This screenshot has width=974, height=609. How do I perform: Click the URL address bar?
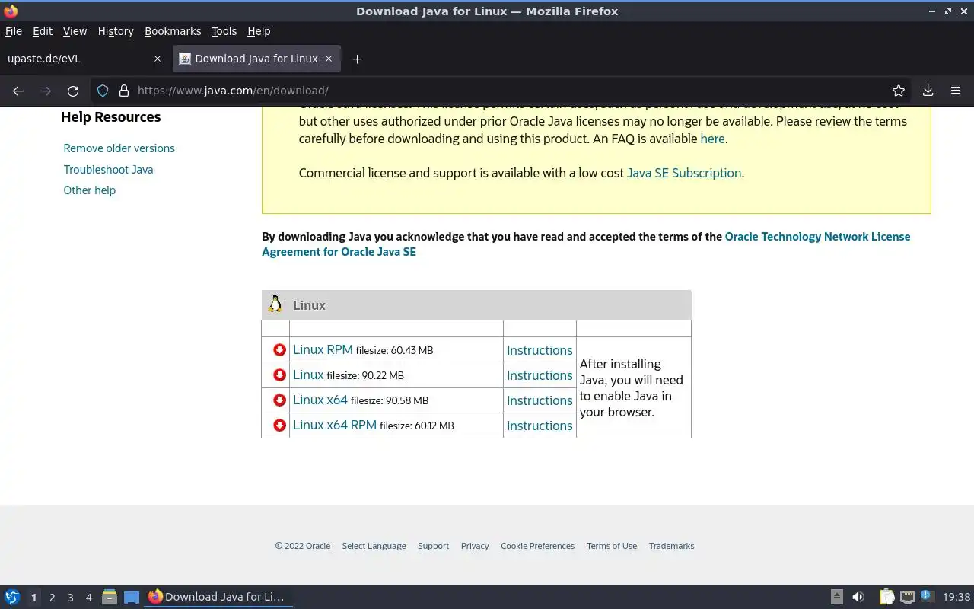(x=502, y=91)
